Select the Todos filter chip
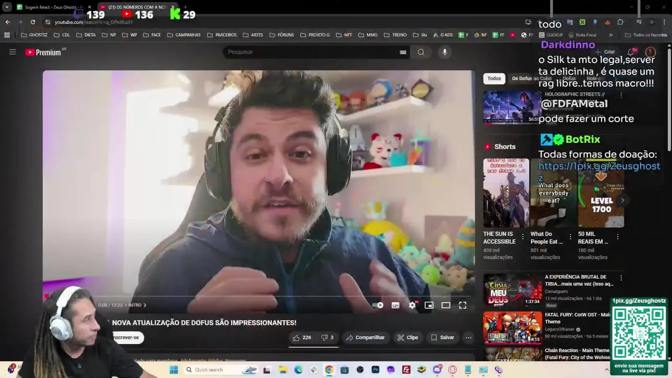The width and height of the screenshot is (672, 378). point(494,78)
